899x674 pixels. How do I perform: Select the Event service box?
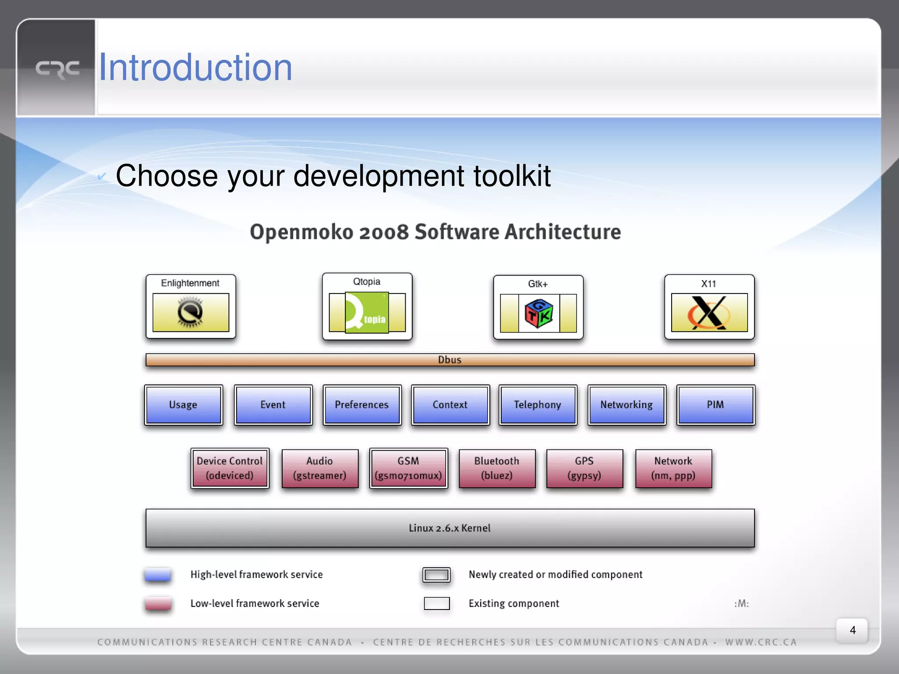[x=273, y=405]
